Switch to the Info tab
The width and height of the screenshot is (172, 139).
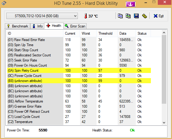click(x=37, y=26)
